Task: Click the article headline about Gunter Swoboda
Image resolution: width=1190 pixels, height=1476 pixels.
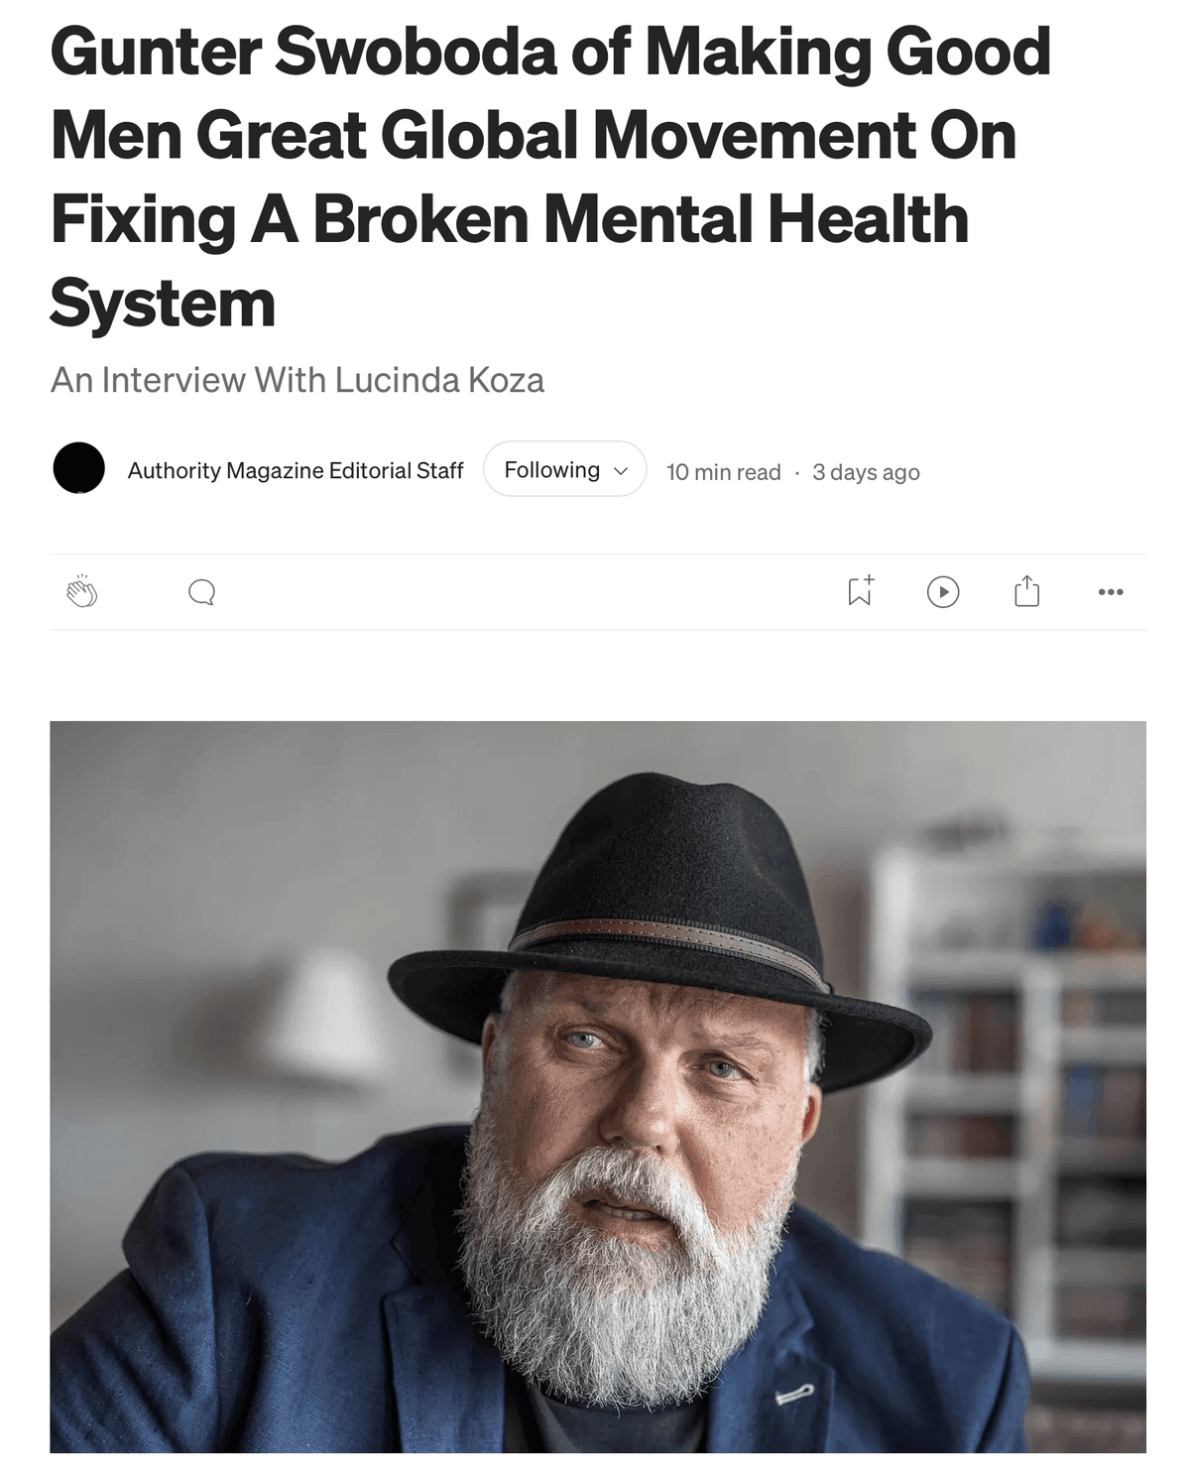Action: (550, 178)
